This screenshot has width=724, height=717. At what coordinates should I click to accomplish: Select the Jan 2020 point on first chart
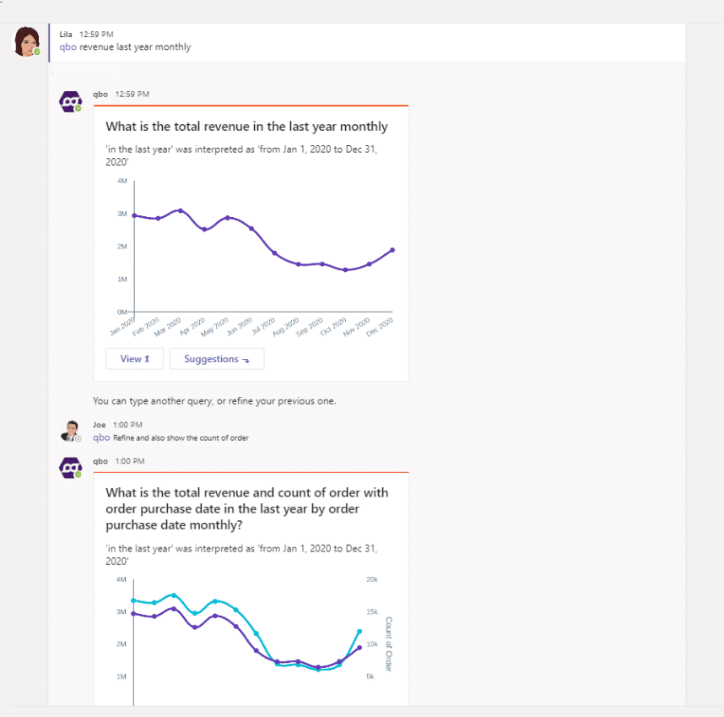point(134,215)
